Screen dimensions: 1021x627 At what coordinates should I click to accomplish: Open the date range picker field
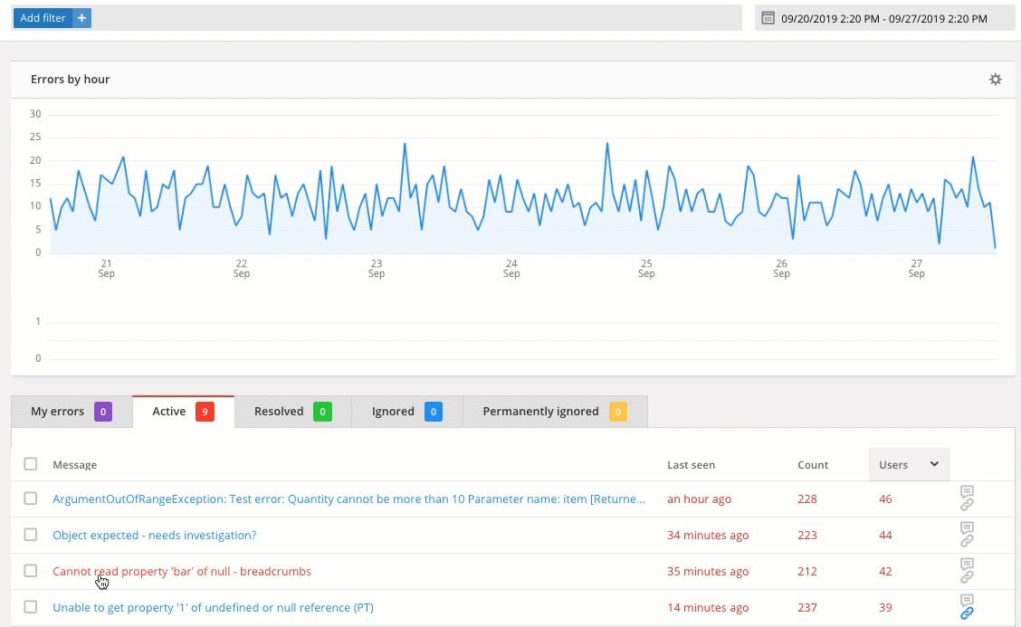pos(884,18)
